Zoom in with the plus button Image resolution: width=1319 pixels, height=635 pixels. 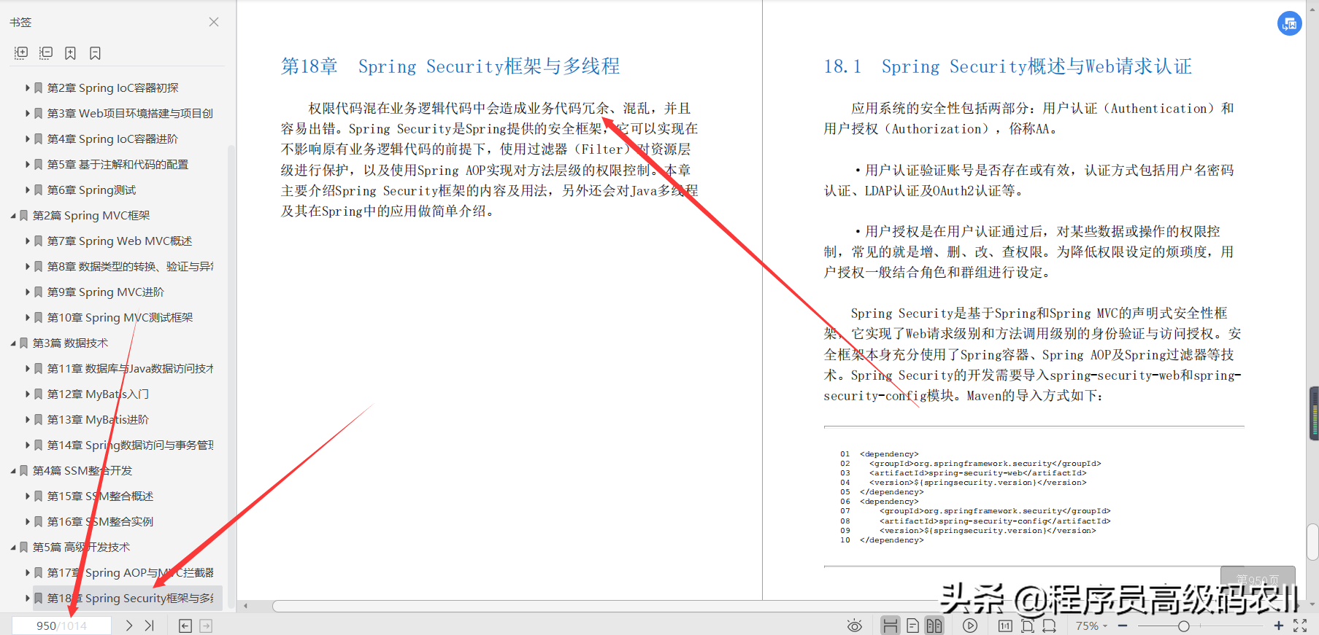click(x=1278, y=626)
